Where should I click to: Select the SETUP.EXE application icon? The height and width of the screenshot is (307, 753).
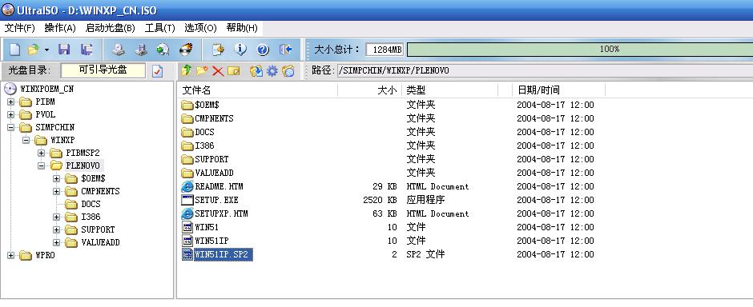tap(187, 200)
